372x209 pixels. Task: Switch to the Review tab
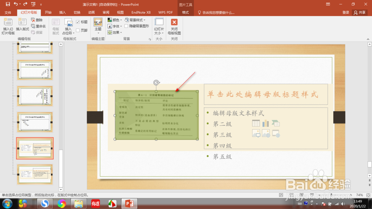pos(106,13)
